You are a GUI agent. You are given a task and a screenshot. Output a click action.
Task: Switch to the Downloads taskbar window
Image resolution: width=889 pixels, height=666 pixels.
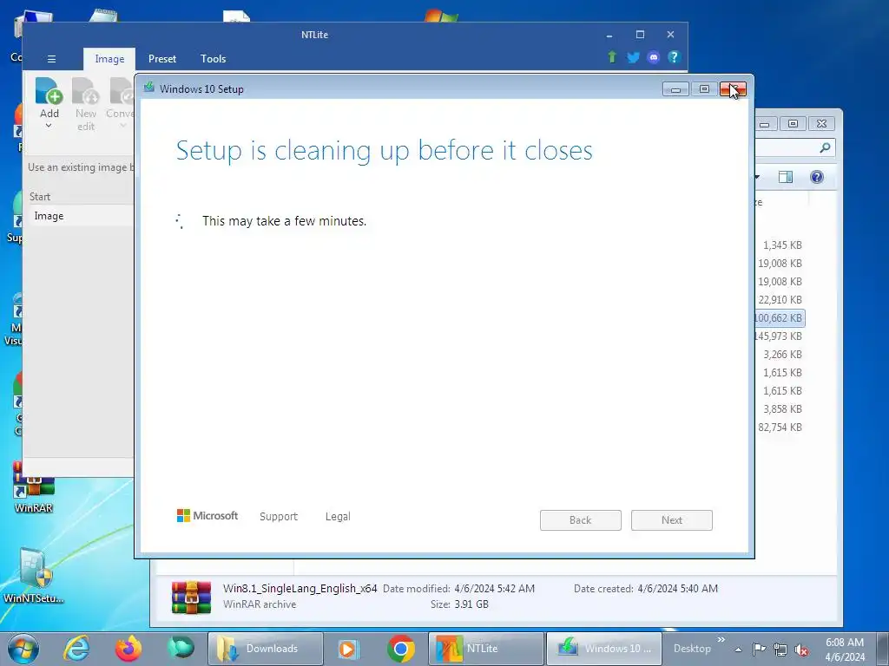[x=266, y=649]
